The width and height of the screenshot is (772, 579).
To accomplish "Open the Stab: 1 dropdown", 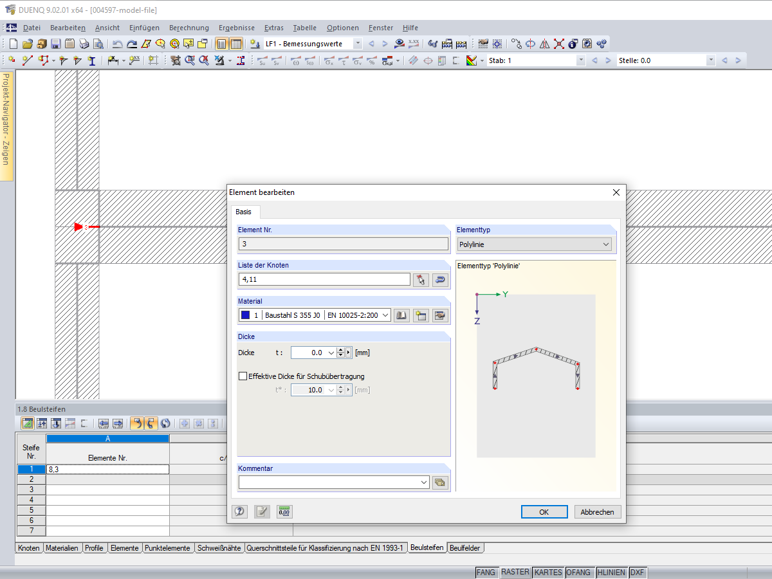I will (581, 60).
